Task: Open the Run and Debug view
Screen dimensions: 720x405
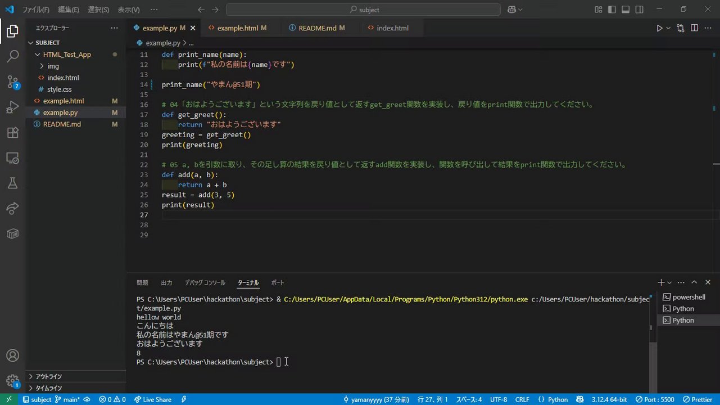Action: click(x=12, y=107)
